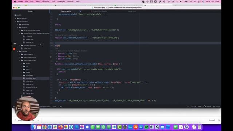Screen dimensions: 233x131
Task: Open the File menu
Action: 27,1
